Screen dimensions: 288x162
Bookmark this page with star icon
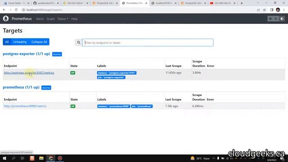pos(264,10)
